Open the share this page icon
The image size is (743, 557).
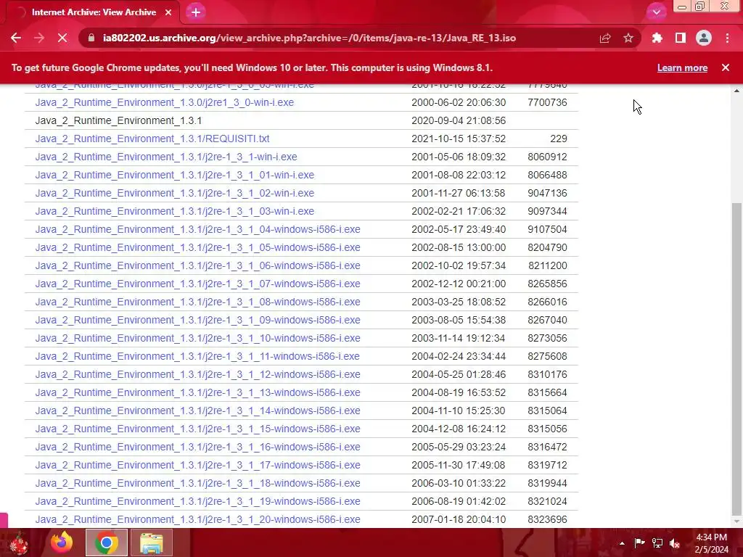[605, 38]
